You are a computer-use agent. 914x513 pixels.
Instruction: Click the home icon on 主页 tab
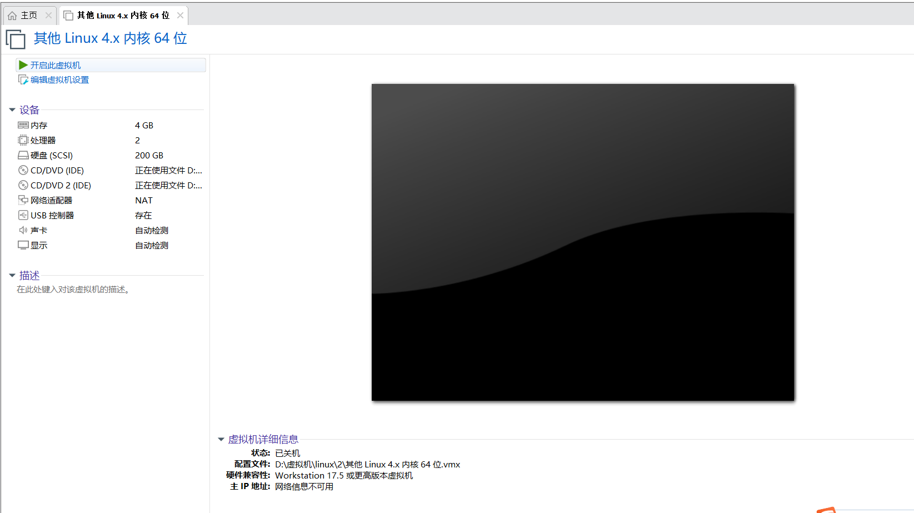[x=12, y=16]
